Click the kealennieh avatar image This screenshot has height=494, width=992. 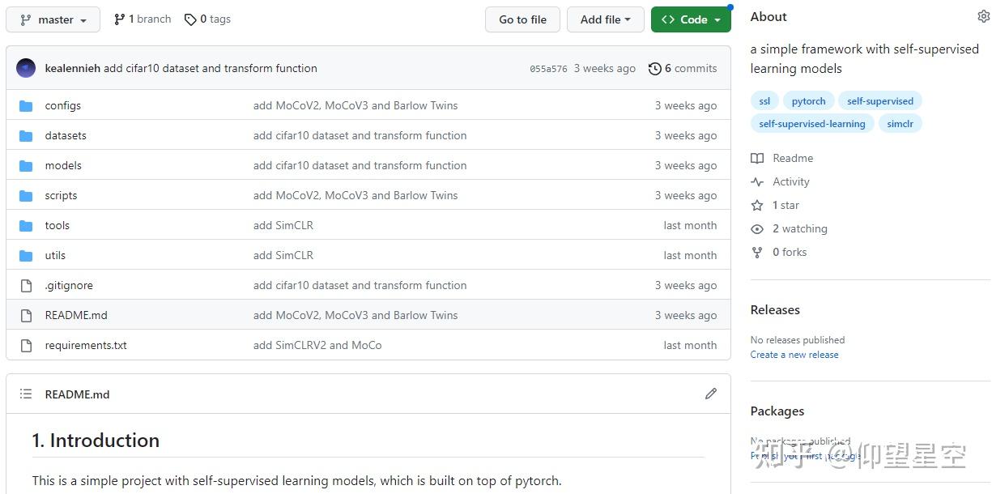point(26,68)
